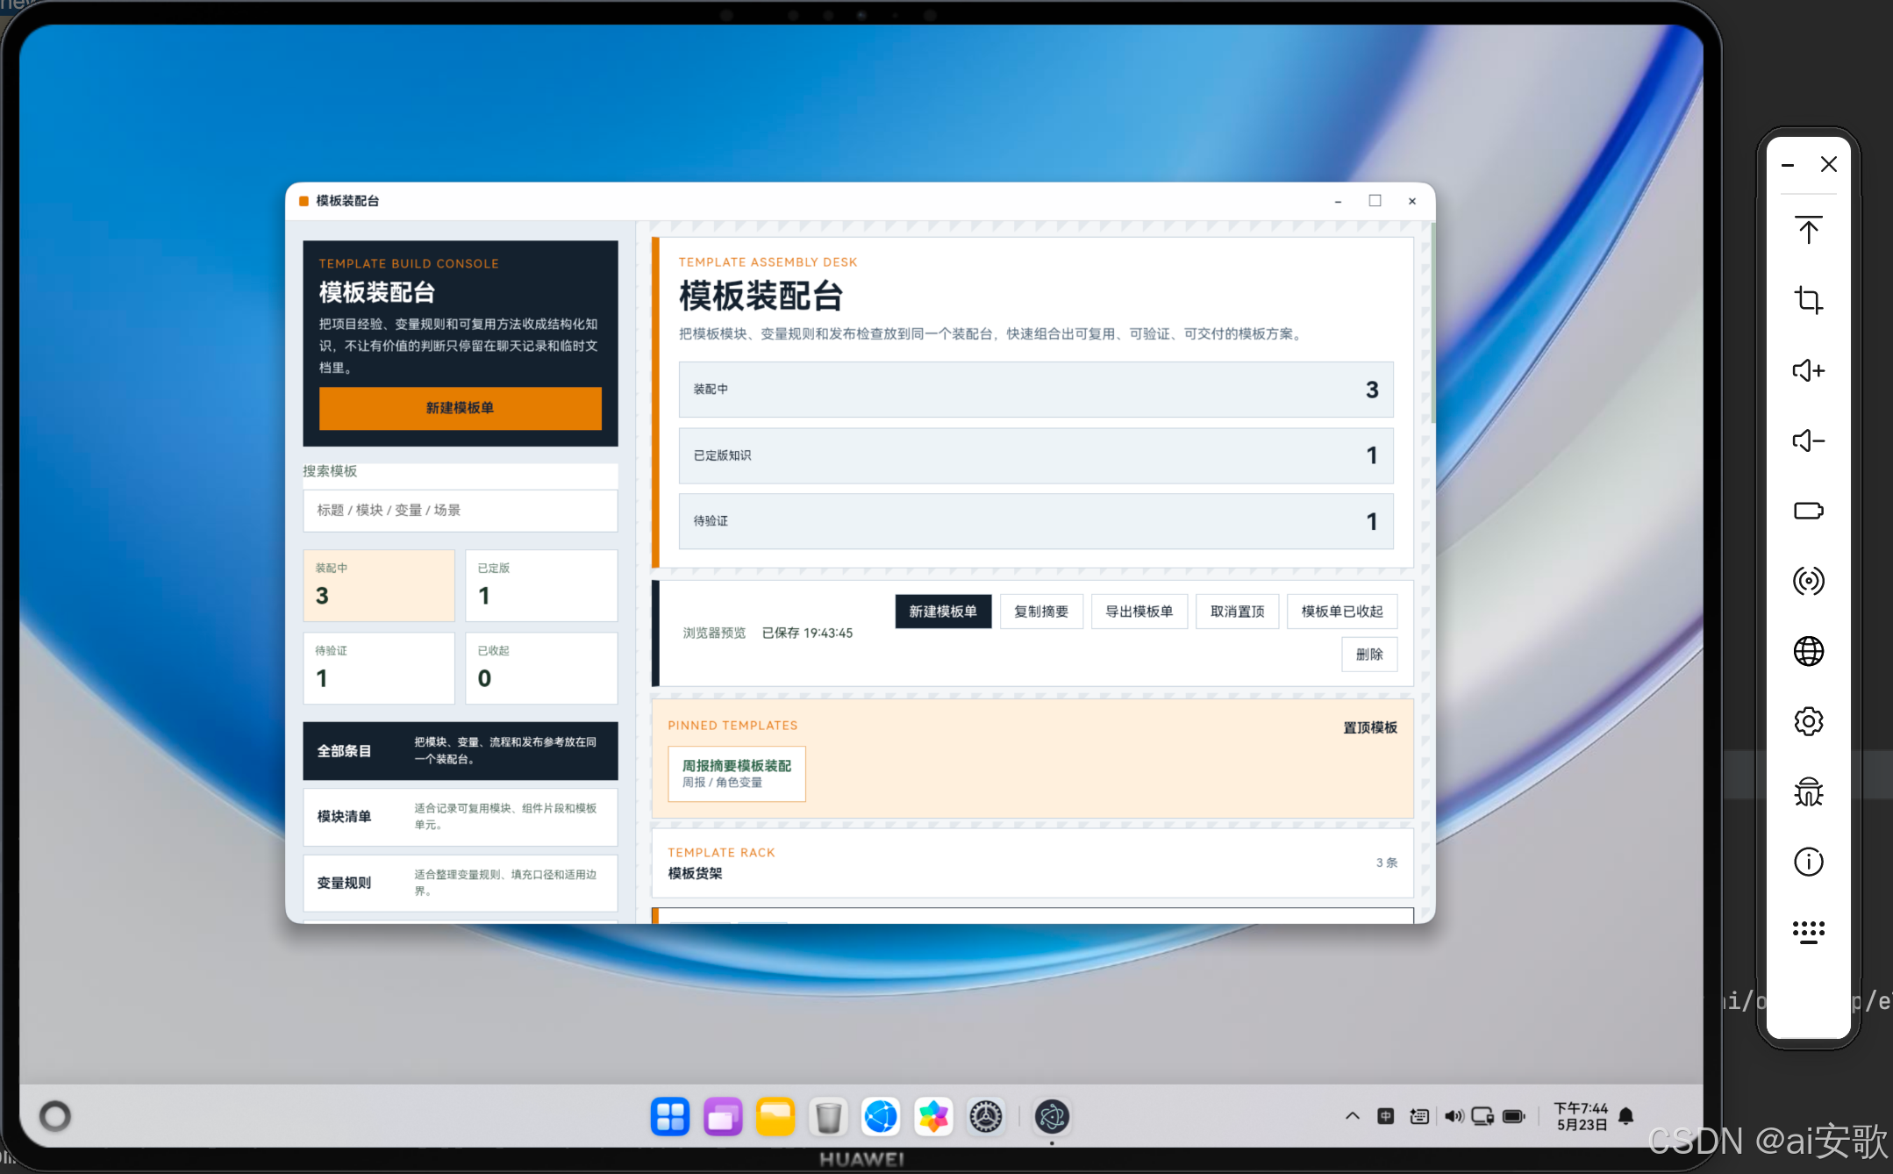Filter by the 待验证 stat card in sidebar

(x=379, y=668)
